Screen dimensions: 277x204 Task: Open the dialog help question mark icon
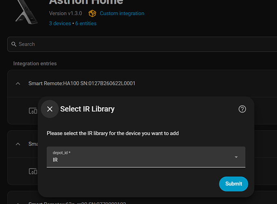tap(242, 109)
